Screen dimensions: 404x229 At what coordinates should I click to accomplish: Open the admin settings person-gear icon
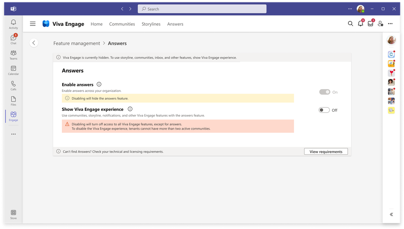coord(381,24)
